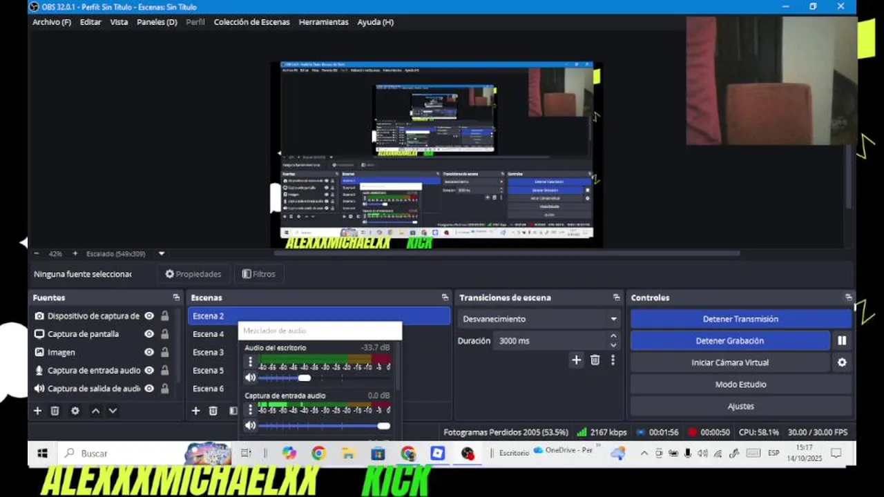Open File Explorer from taskbar
Image resolution: width=884 pixels, height=497 pixels.
point(348,454)
